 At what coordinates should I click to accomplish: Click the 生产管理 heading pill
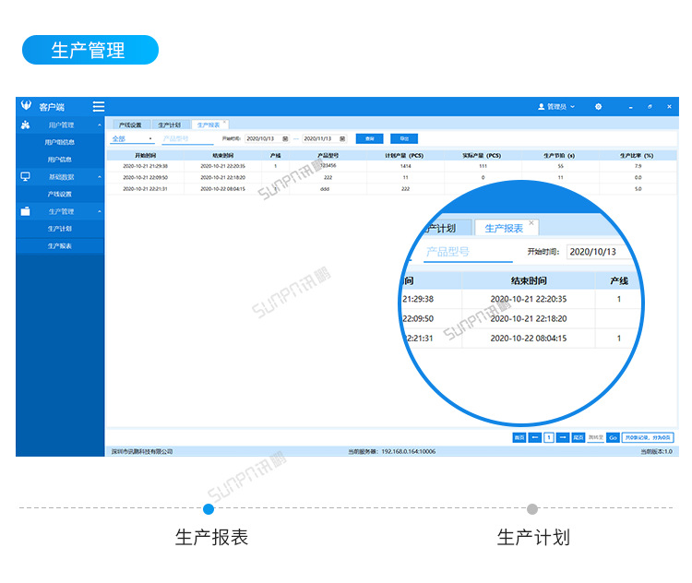coord(90,50)
